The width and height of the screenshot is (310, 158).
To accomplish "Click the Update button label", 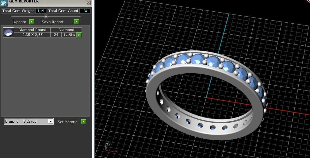I will click(20, 22).
